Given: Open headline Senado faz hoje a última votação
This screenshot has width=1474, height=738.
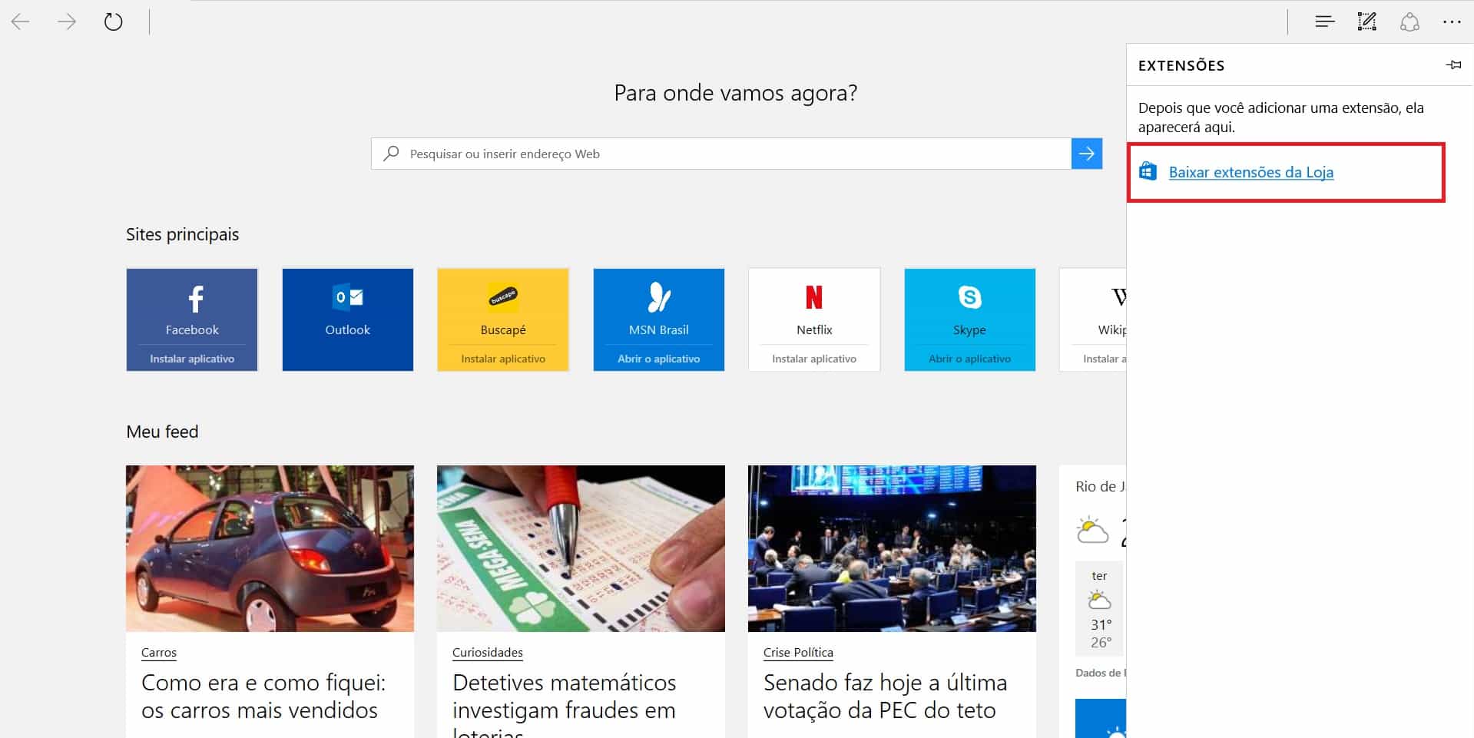Looking at the screenshot, I should (x=885, y=696).
